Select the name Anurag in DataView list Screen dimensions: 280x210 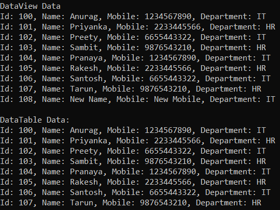click(x=84, y=17)
